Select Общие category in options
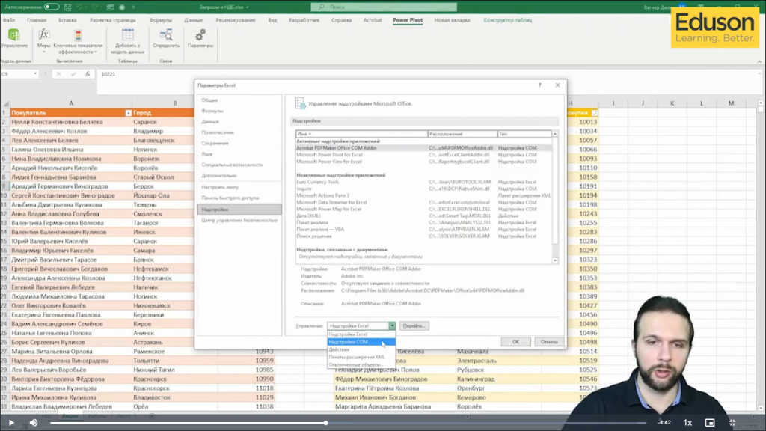Image resolution: width=766 pixels, height=431 pixels. pyautogui.click(x=239, y=100)
